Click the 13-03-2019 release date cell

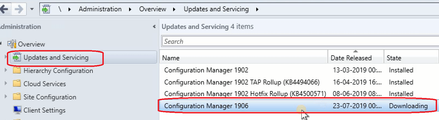357,70
